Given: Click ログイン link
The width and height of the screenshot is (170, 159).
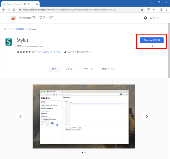Looking at the screenshot, I should click(x=154, y=18).
